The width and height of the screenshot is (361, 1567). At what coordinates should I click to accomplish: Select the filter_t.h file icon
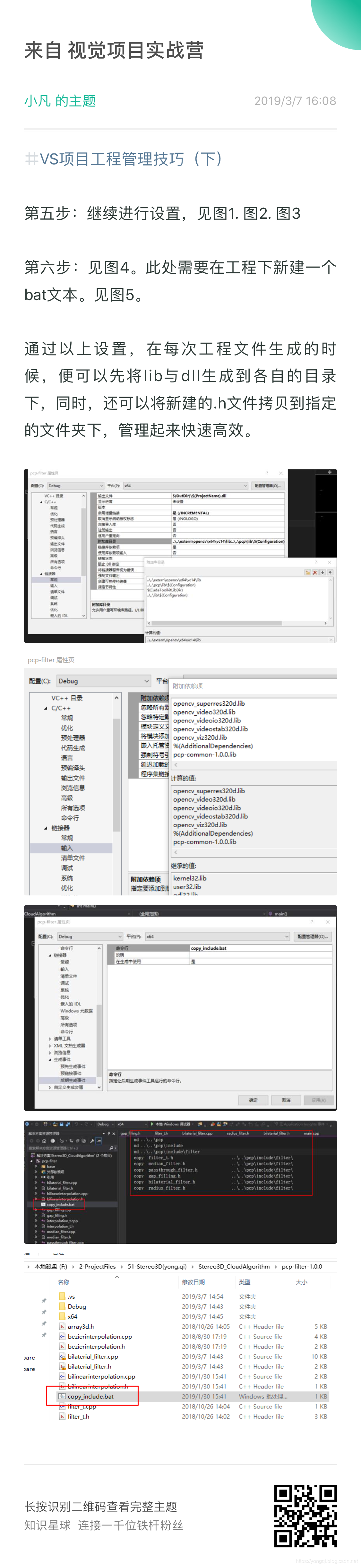(x=62, y=1416)
